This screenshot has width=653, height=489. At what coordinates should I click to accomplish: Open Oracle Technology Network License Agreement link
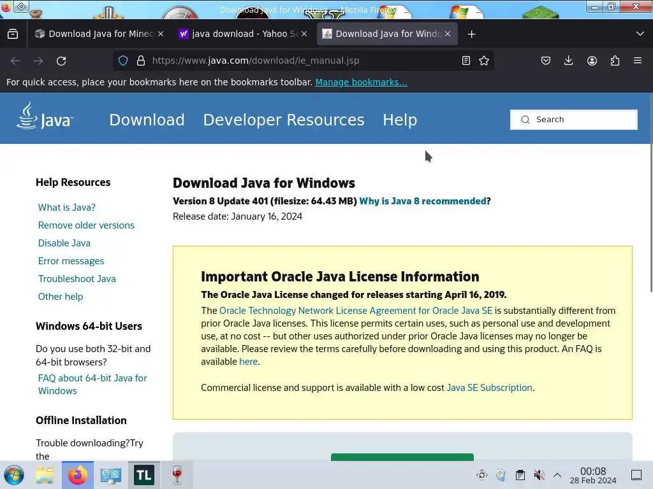point(356,311)
